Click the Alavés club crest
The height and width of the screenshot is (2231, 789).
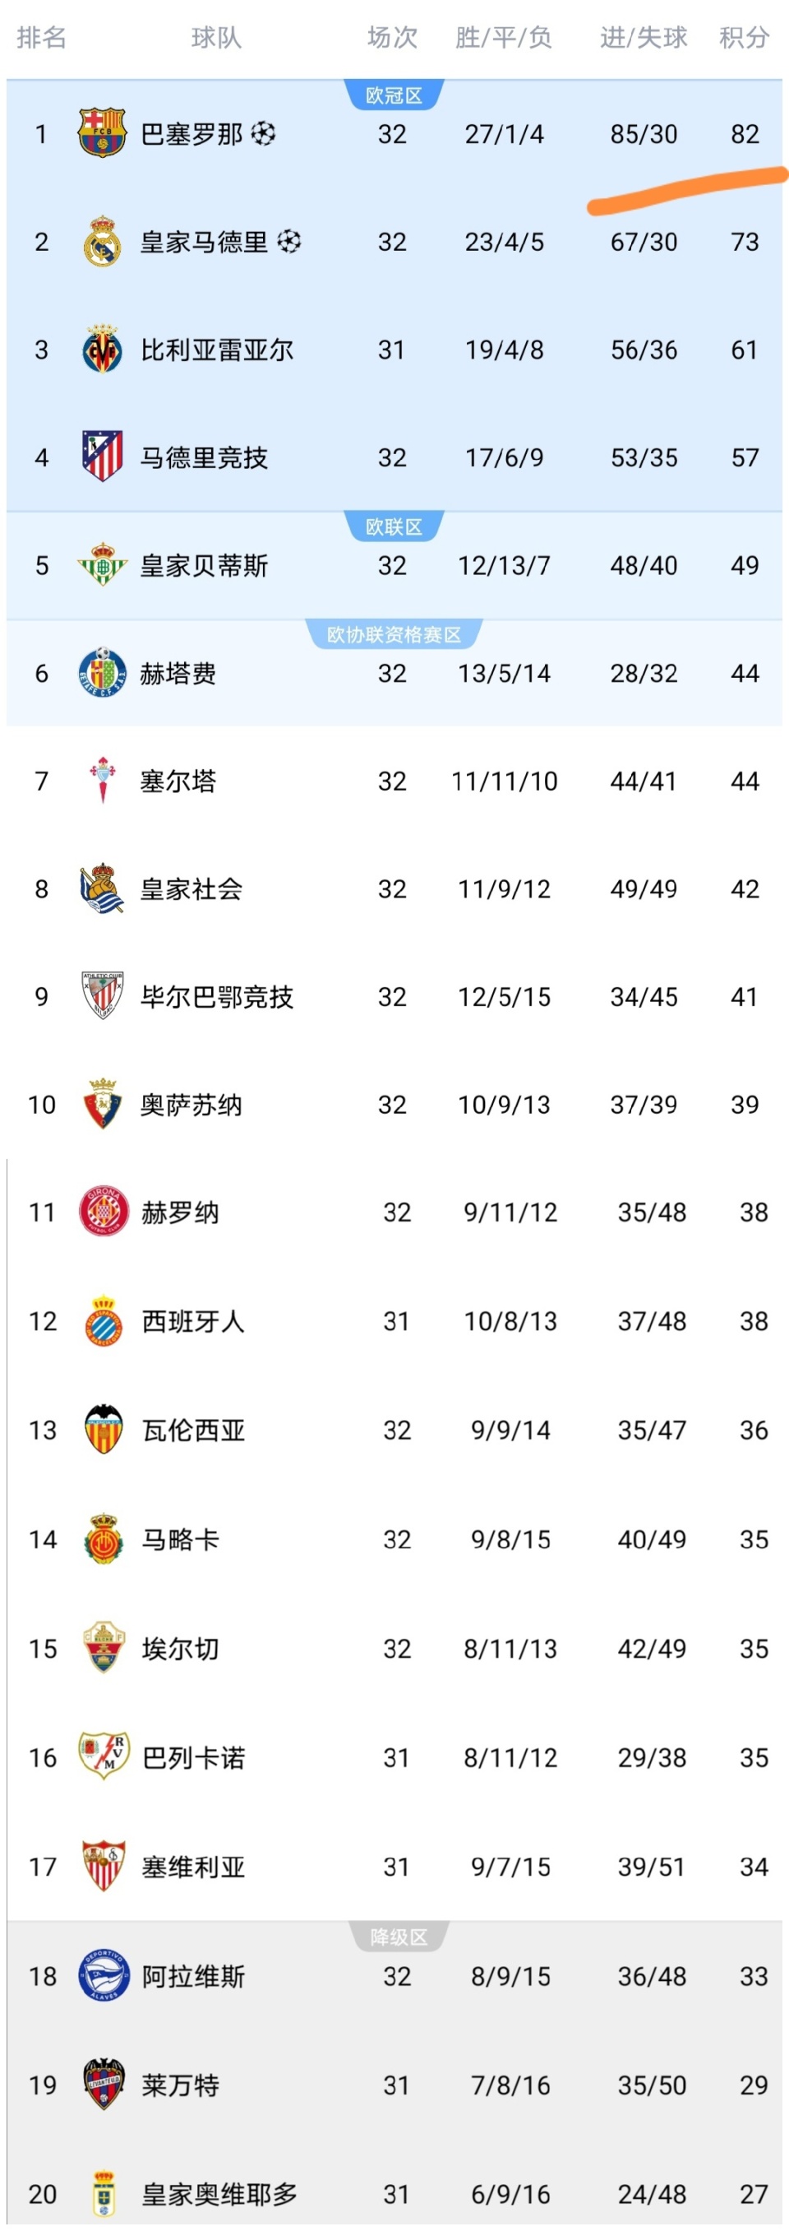pyautogui.click(x=103, y=1975)
